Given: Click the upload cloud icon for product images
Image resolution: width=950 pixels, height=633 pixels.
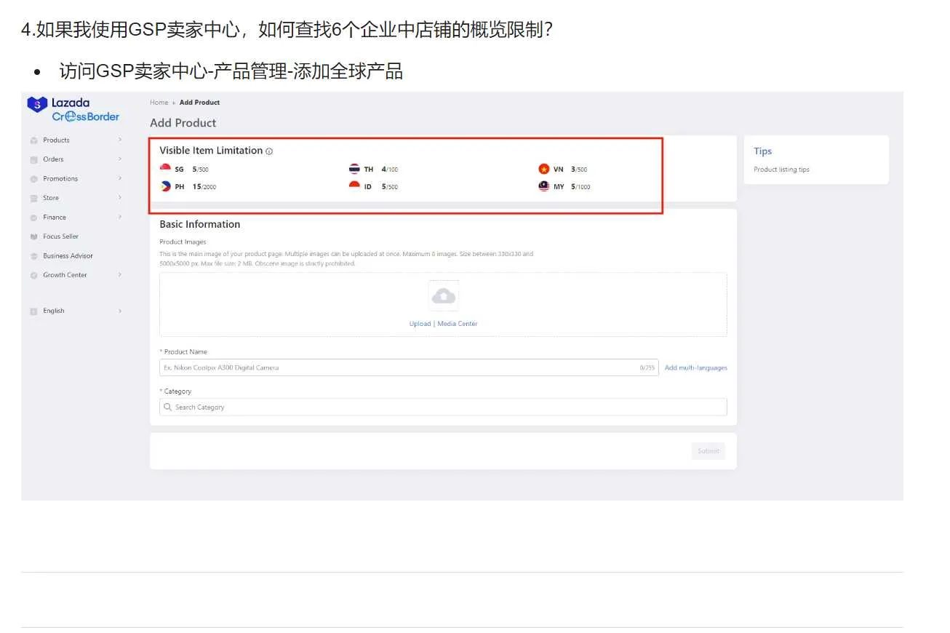Looking at the screenshot, I should 444,295.
